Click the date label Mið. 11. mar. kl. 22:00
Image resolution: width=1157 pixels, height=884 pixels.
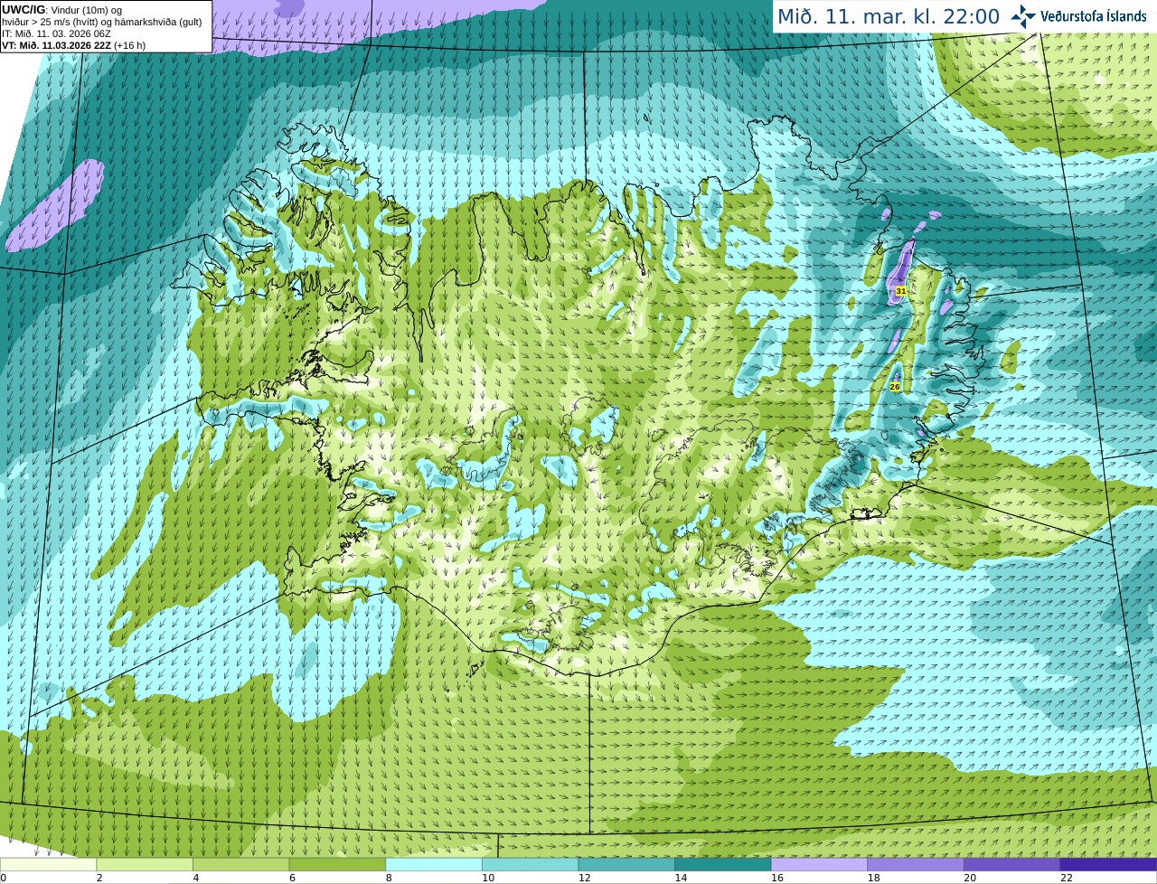(889, 17)
